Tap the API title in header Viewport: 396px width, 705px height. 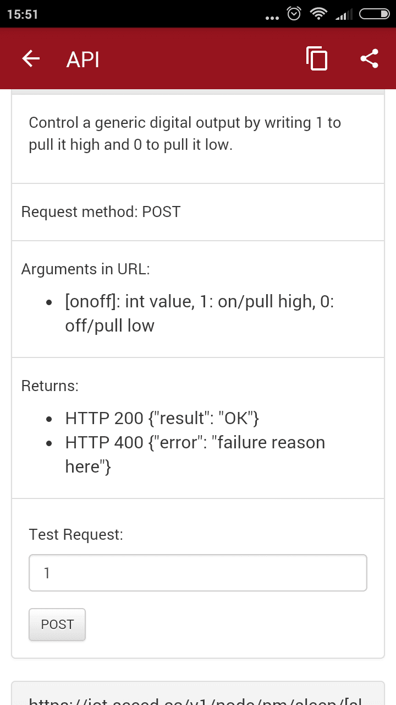click(83, 59)
